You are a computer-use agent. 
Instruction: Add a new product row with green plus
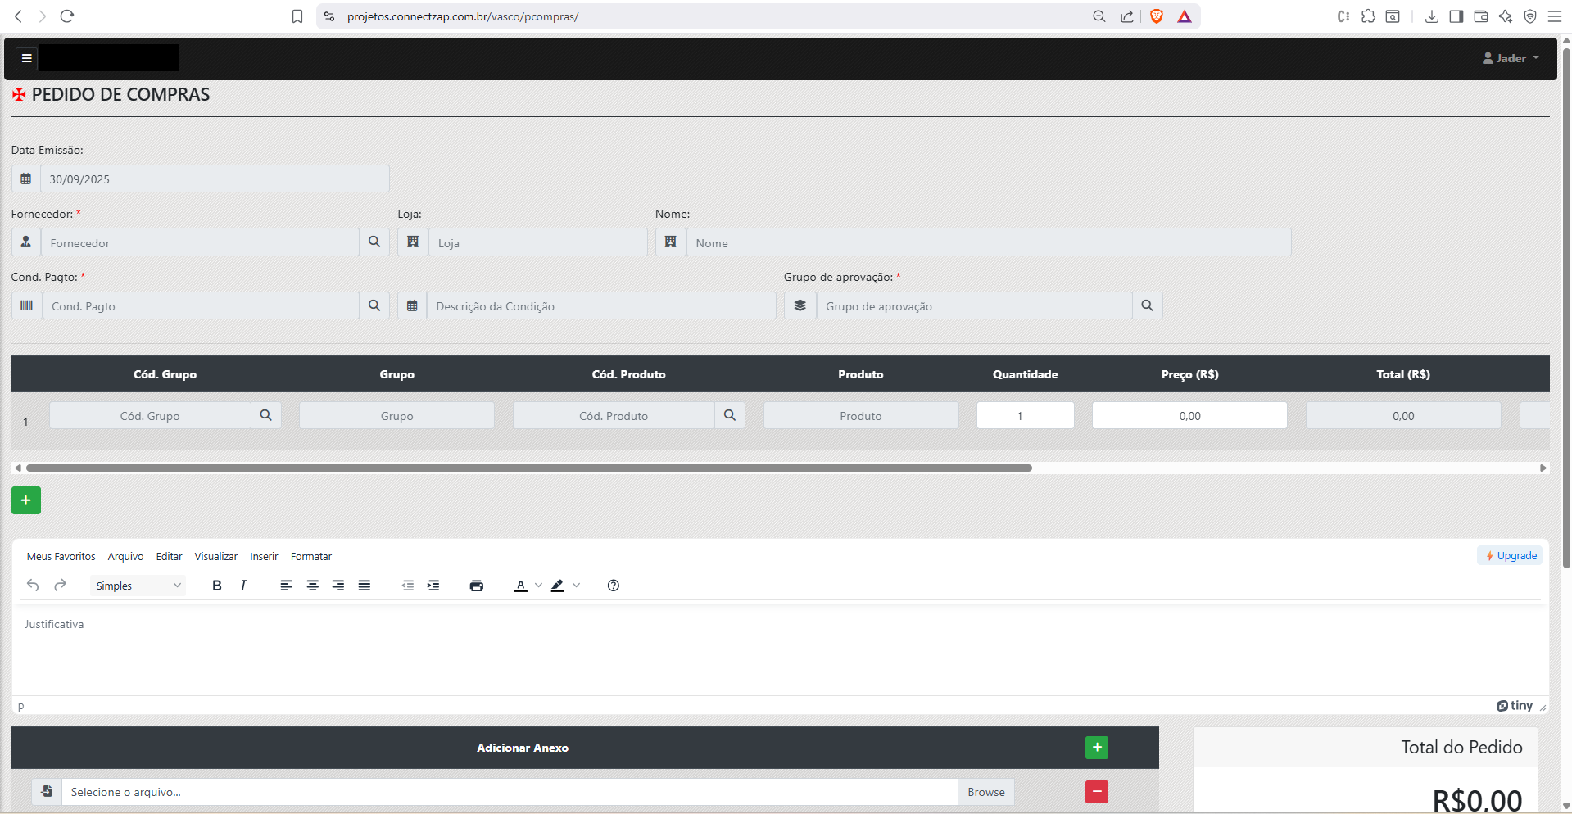[x=26, y=500]
